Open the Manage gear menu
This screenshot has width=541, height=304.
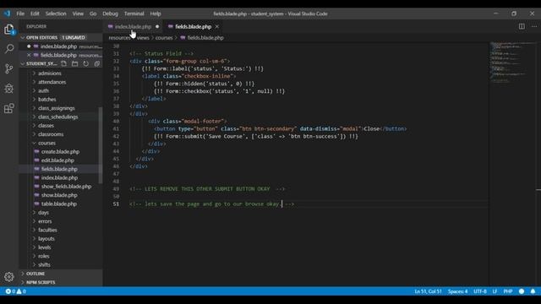click(x=9, y=276)
